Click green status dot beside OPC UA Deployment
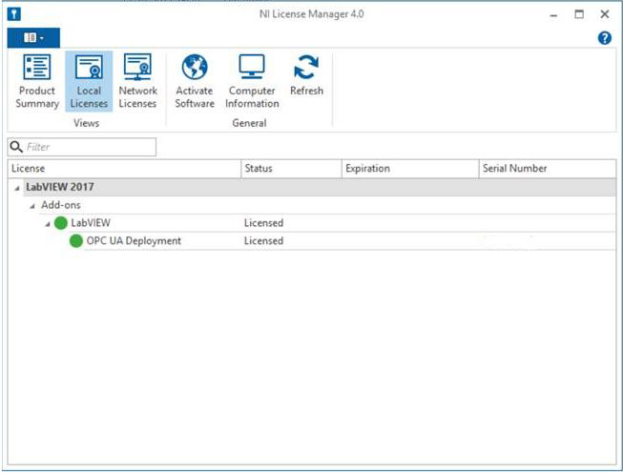The image size is (623, 473). point(76,240)
